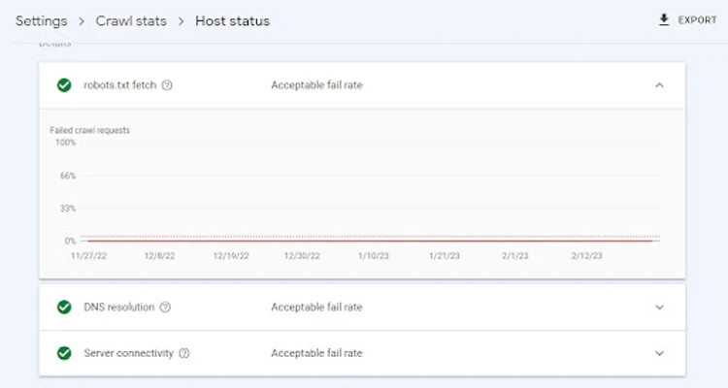
Task: Click the 12/8/22 date label
Action: tap(160, 256)
